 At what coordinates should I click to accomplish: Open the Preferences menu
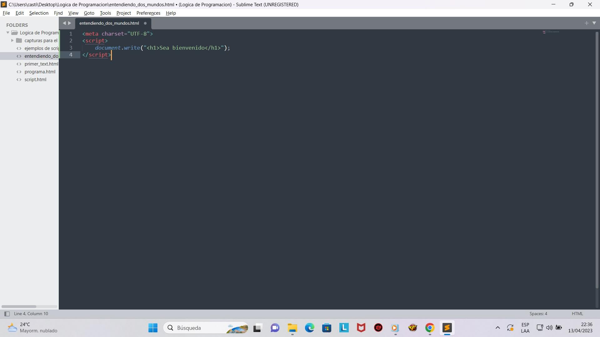(x=148, y=13)
